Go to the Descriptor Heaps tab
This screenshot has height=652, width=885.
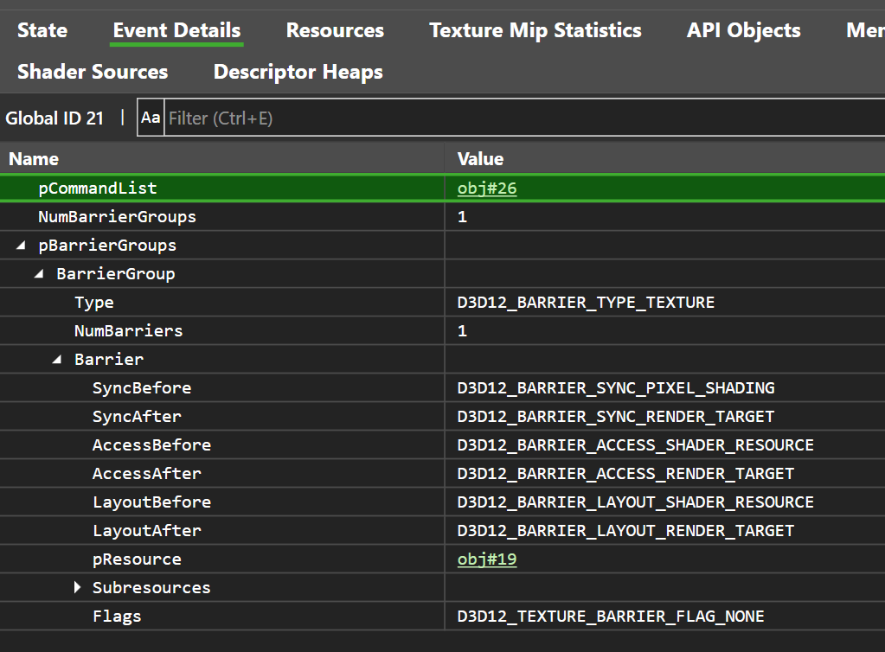(298, 72)
